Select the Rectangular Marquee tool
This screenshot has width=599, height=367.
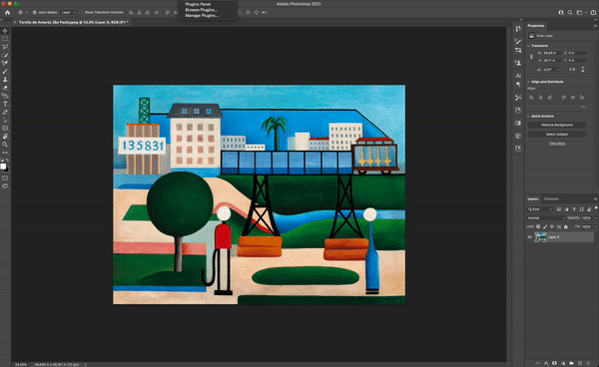click(5, 39)
